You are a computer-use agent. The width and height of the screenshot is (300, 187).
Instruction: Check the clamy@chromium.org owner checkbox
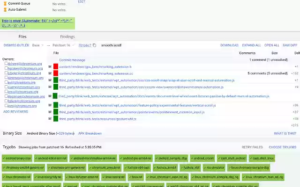coord(6,87)
